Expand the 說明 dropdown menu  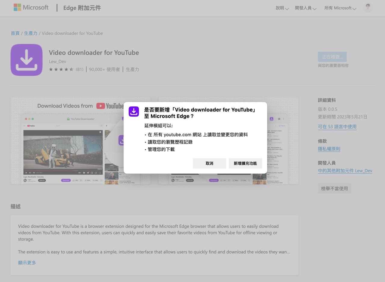pos(282,8)
